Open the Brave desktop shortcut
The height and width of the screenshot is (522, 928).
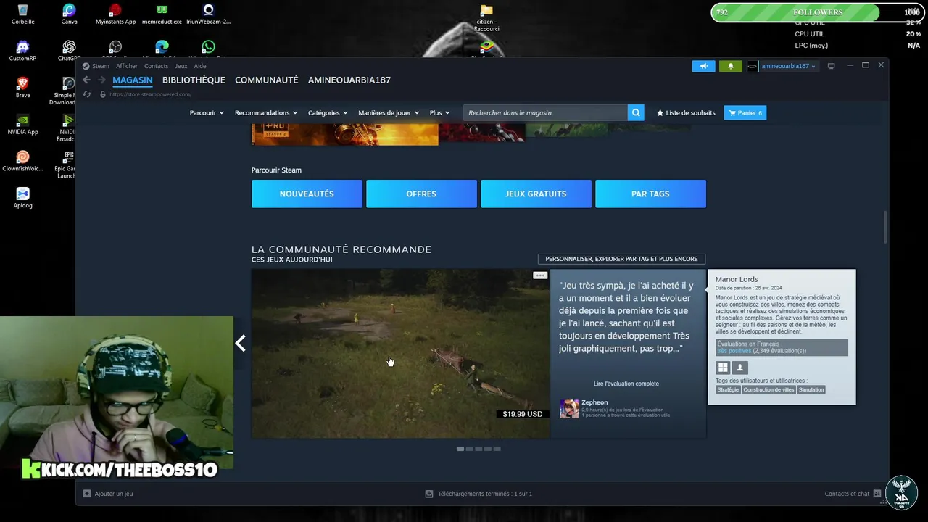(22, 88)
